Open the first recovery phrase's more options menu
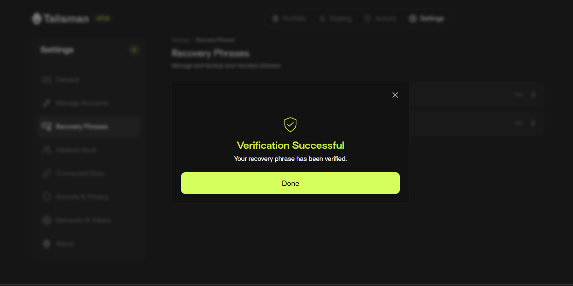Image resolution: width=573 pixels, height=286 pixels. 519,95
